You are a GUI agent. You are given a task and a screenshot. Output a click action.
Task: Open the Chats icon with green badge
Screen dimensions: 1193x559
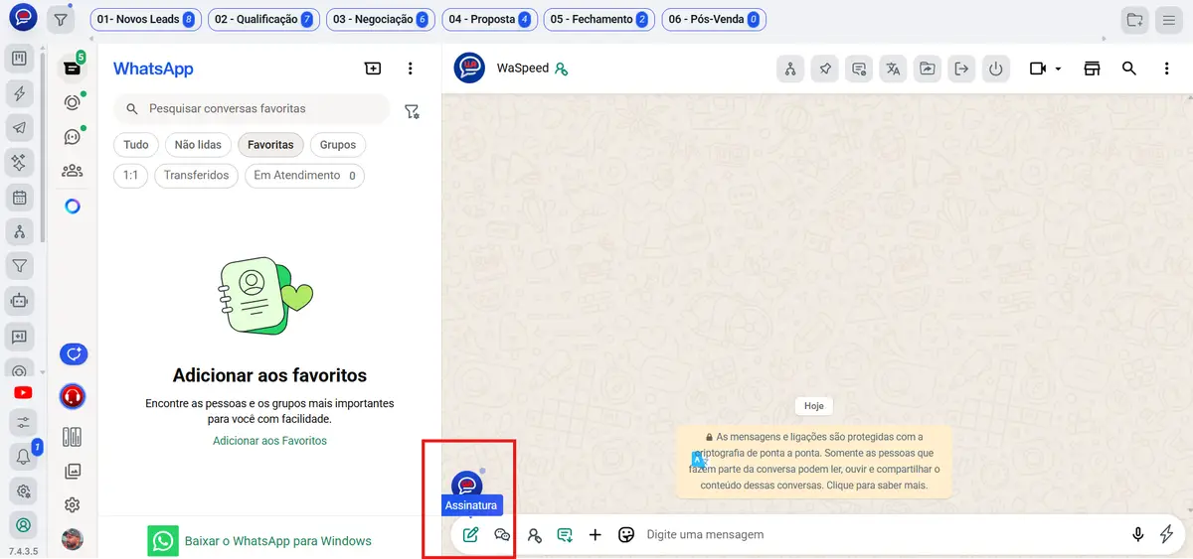(72, 68)
